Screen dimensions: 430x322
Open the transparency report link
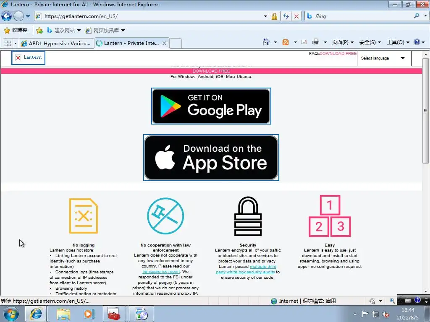[161, 272]
